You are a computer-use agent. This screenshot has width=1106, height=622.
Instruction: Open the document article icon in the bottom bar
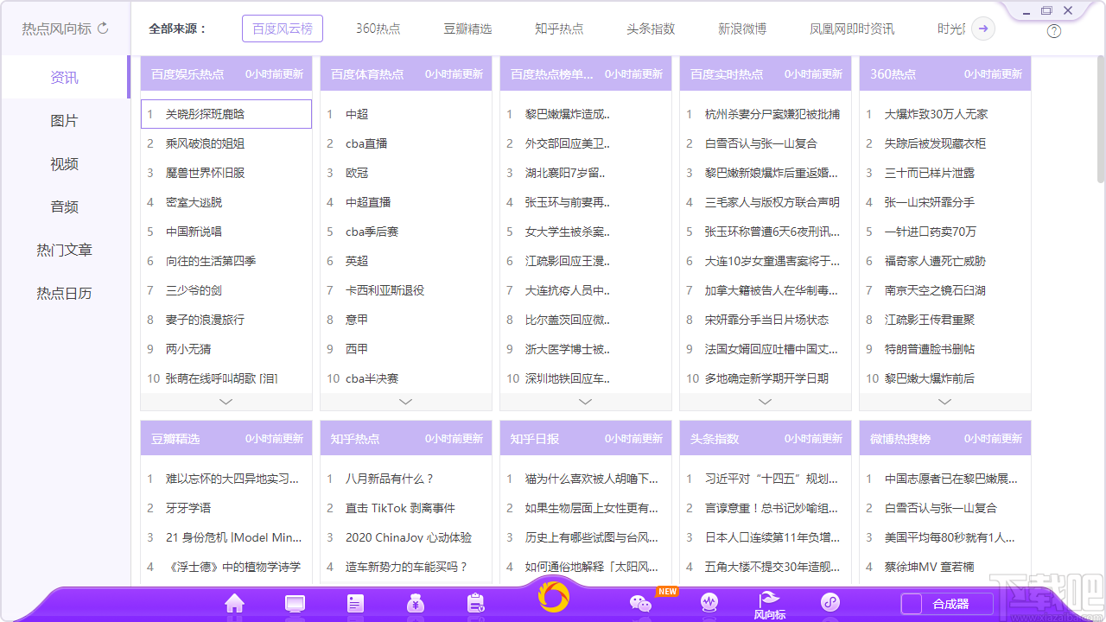(x=355, y=603)
